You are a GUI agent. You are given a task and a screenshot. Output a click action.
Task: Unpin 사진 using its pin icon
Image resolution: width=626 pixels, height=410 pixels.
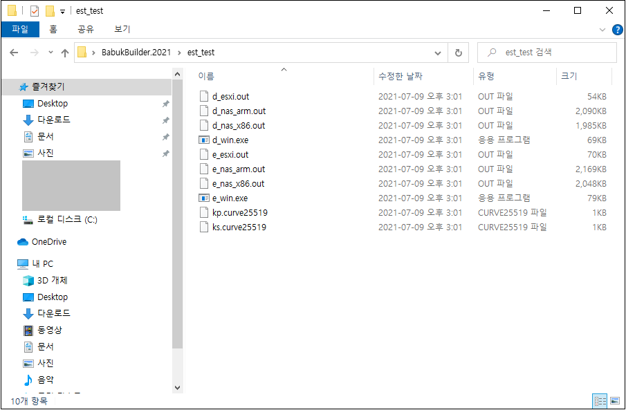point(165,153)
